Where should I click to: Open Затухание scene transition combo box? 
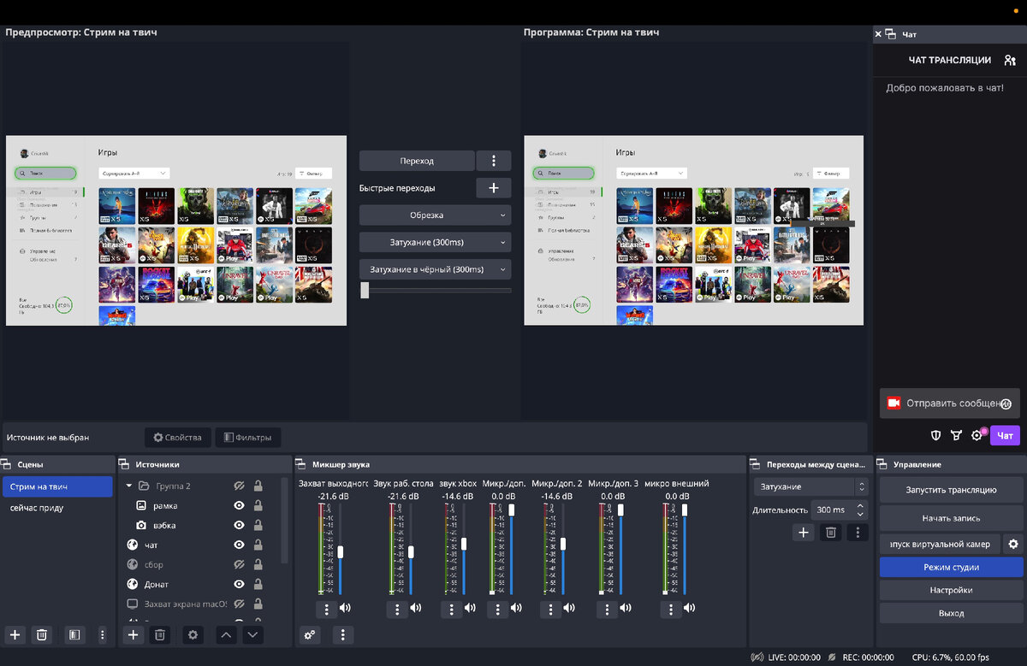tap(810, 486)
